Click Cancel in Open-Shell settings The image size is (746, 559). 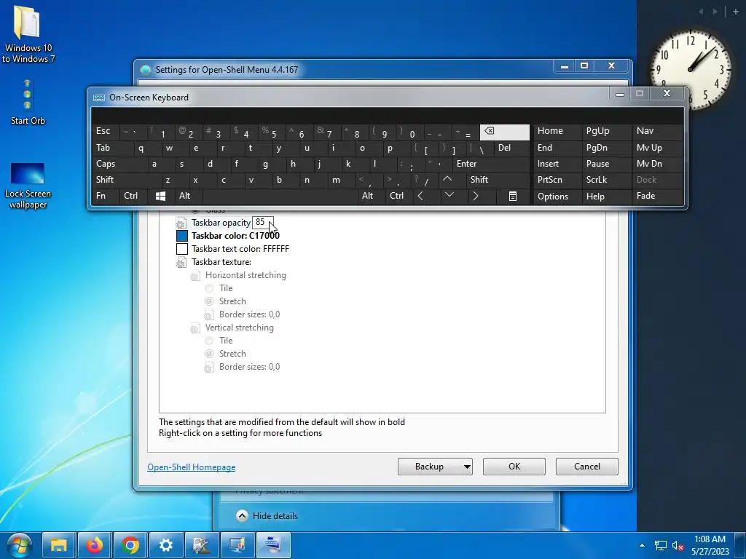(x=587, y=467)
